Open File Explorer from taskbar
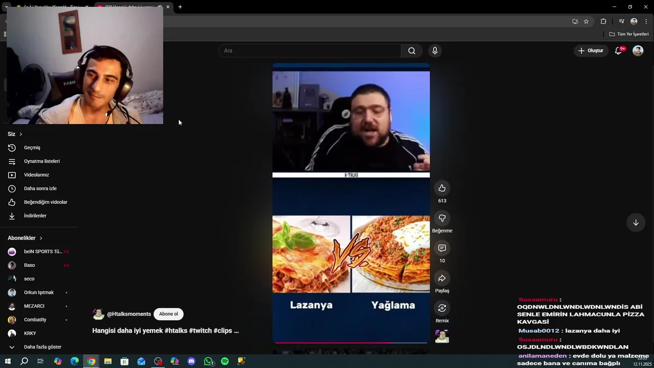The width and height of the screenshot is (654, 368). click(x=108, y=361)
